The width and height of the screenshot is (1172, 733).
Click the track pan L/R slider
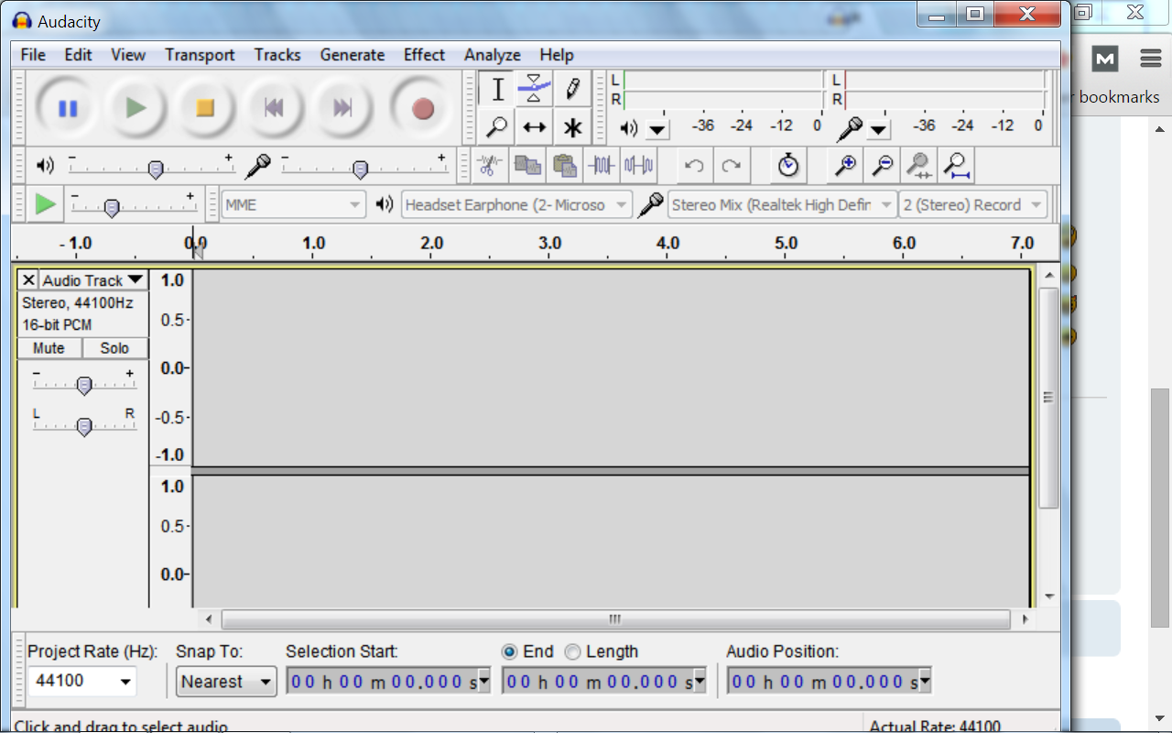point(84,422)
